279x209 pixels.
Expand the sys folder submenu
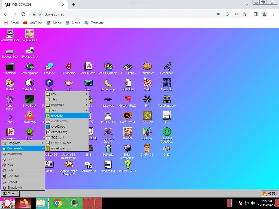(67, 110)
